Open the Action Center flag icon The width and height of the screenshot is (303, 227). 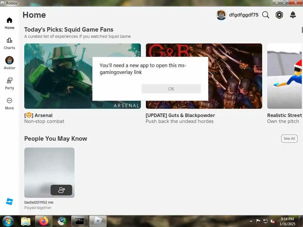pyautogui.click(x=258, y=221)
